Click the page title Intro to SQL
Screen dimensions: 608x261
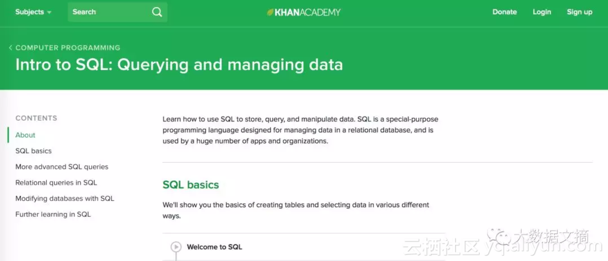[x=179, y=65]
